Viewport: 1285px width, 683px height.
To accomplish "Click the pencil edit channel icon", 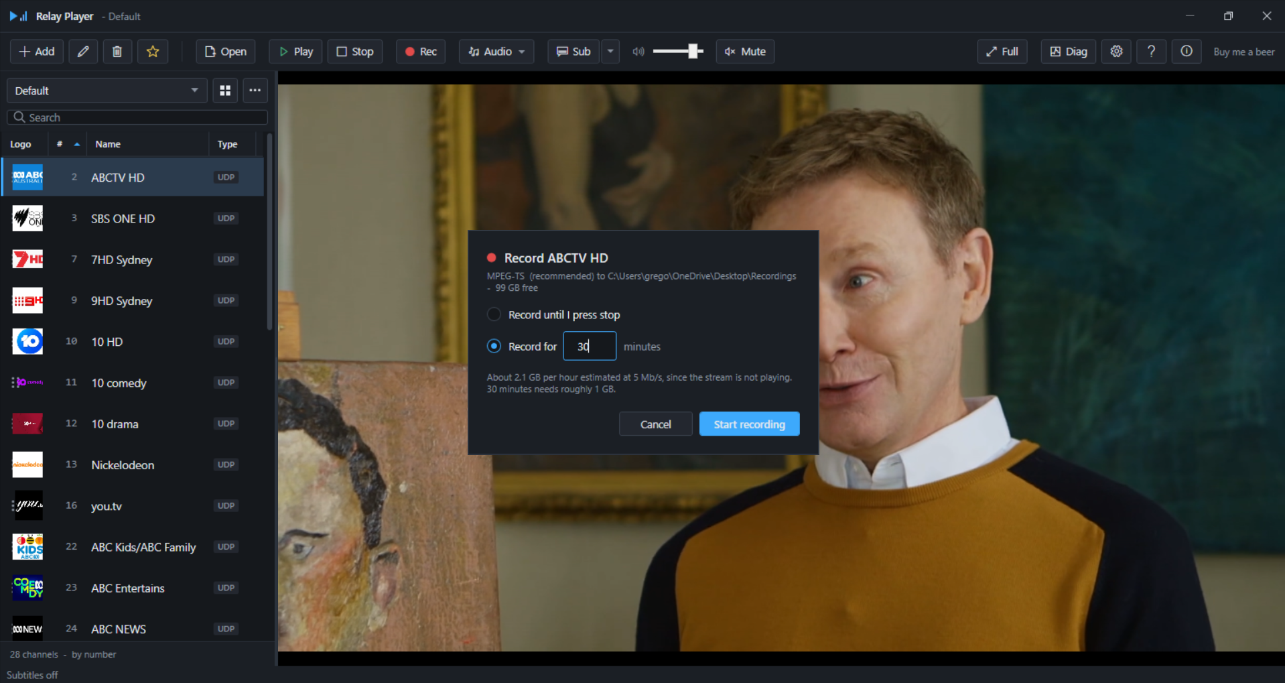I will pyautogui.click(x=83, y=52).
